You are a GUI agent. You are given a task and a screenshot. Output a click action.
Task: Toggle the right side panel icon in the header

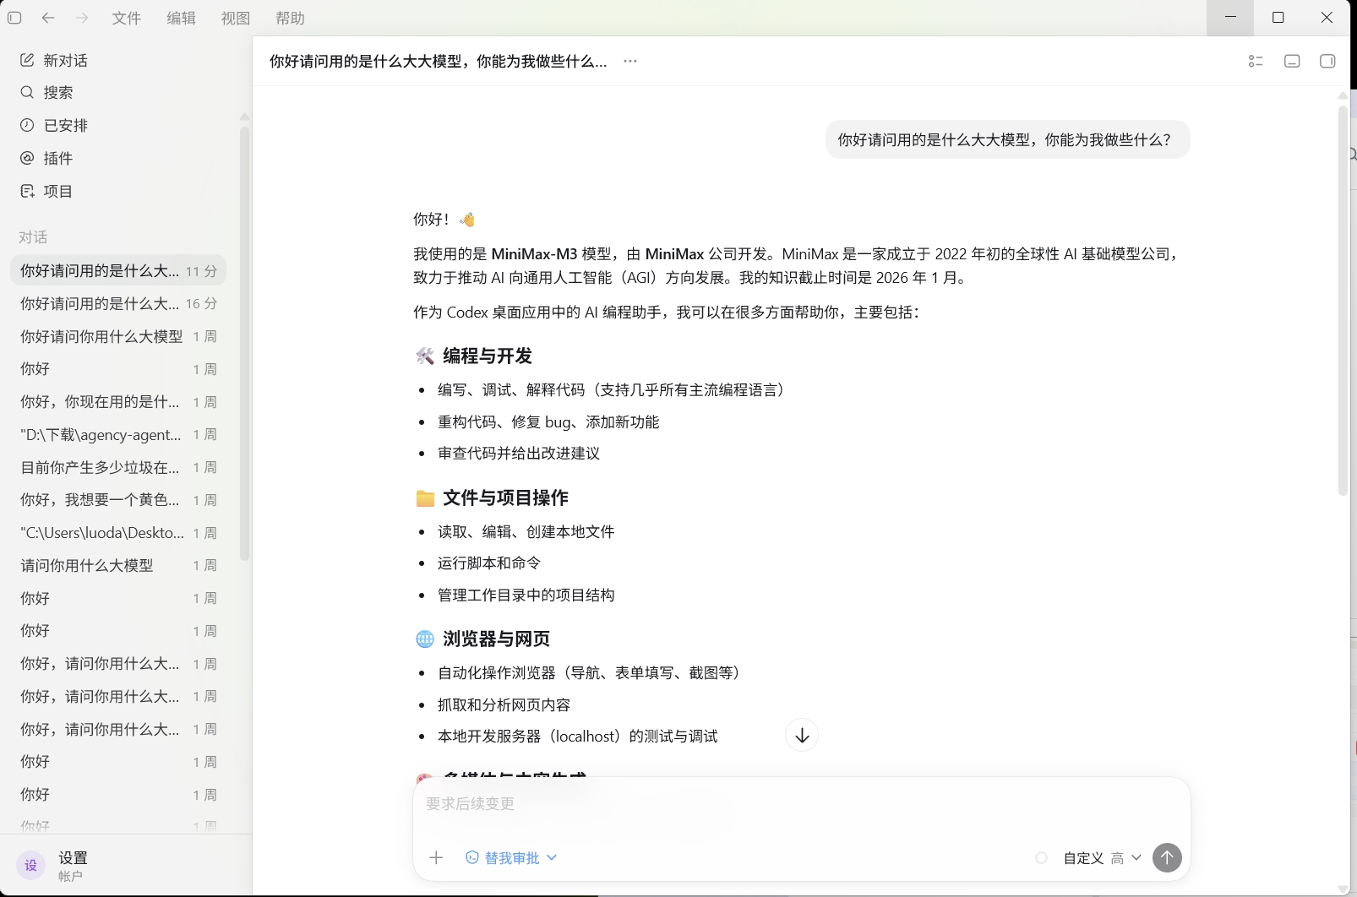pos(1327,61)
